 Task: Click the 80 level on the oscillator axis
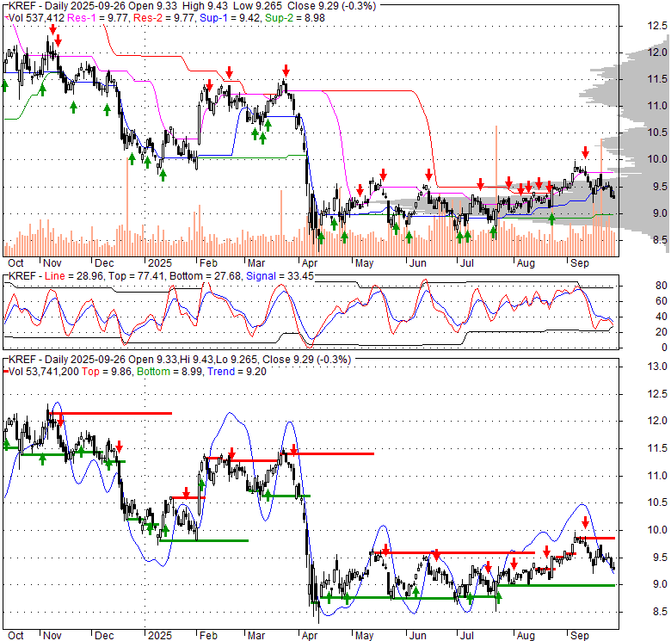point(662,286)
